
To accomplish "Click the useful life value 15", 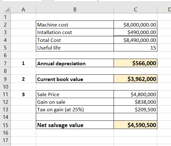I will pos(135,48).
